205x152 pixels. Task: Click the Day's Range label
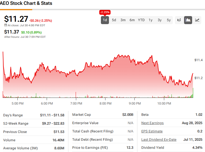click(x=13, y=115)
